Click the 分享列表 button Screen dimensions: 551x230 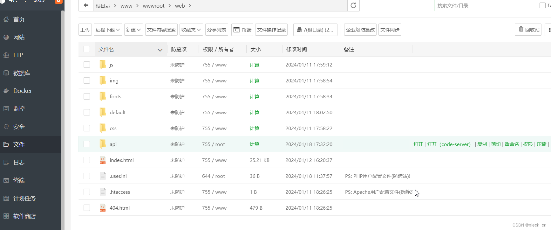click(x=217, y=30)
